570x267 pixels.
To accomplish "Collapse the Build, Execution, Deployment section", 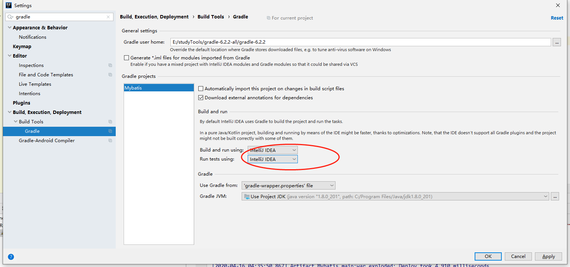I will coord(9,112).
